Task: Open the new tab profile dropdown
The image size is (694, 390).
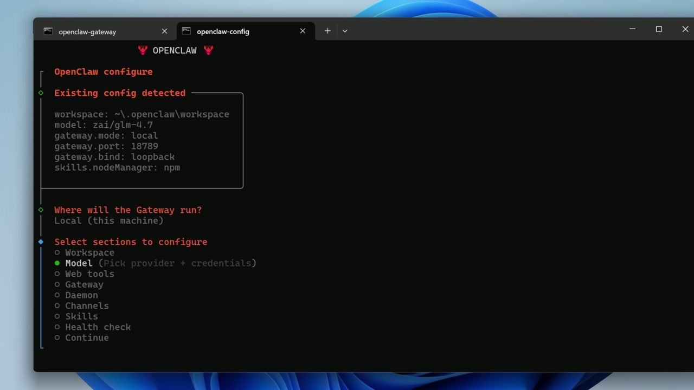Action: point(345,31)
